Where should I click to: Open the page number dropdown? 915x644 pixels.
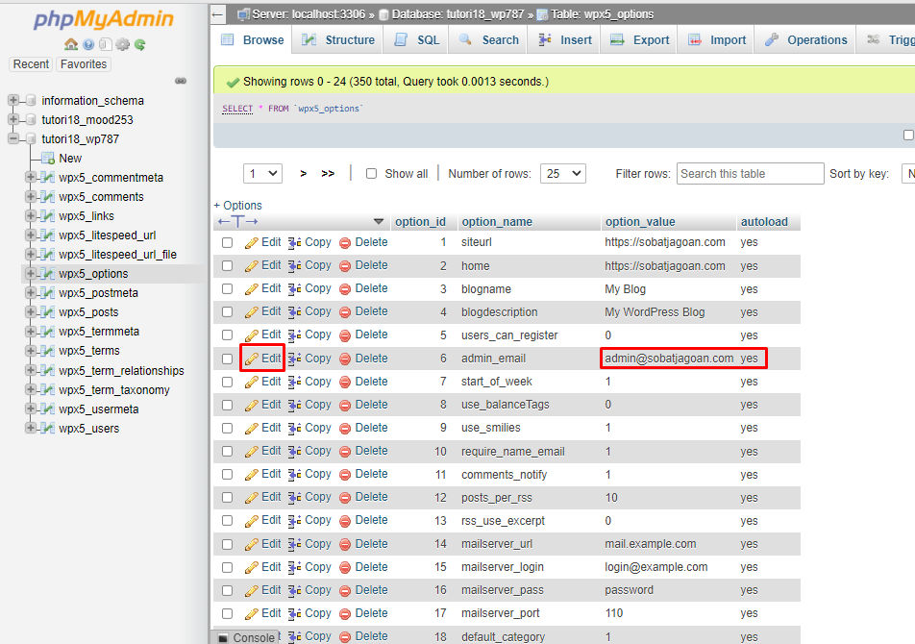[262, 174]
